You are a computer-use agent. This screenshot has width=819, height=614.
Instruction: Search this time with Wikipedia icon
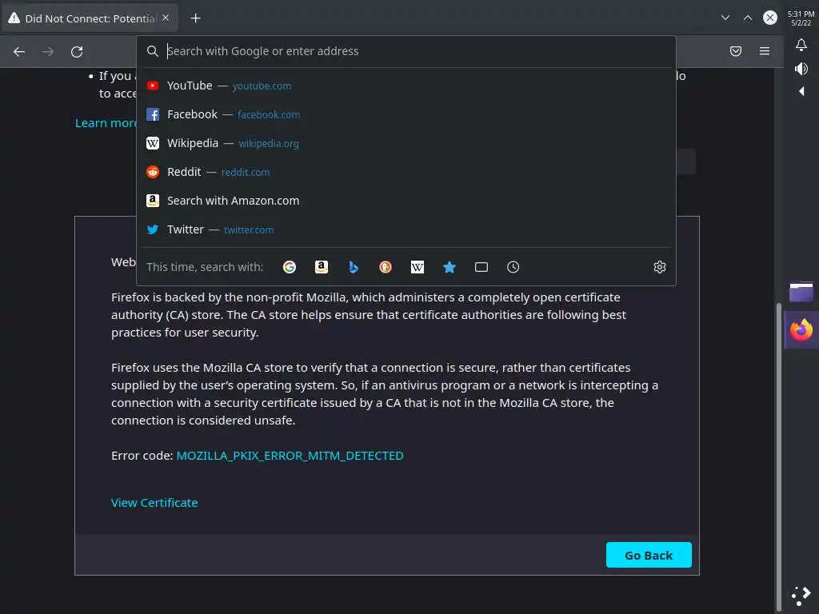click(x=417, y=267)
